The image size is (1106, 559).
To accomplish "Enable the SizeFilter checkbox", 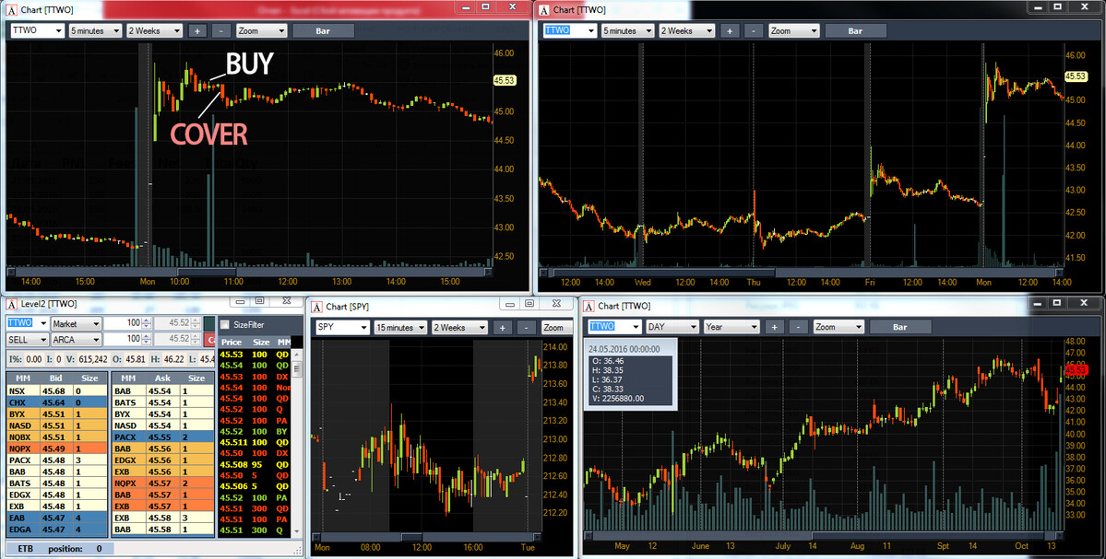I will (x=225, y=325).
